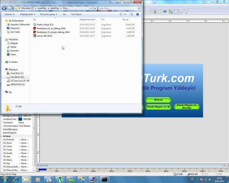The height and width of the screenshot is (183, 229).
Task: Sort by the Tür column header
Action: coord(103,19)
